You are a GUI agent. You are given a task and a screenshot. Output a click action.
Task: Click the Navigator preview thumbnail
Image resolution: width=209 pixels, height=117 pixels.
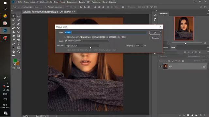click(x=184, y=28)
